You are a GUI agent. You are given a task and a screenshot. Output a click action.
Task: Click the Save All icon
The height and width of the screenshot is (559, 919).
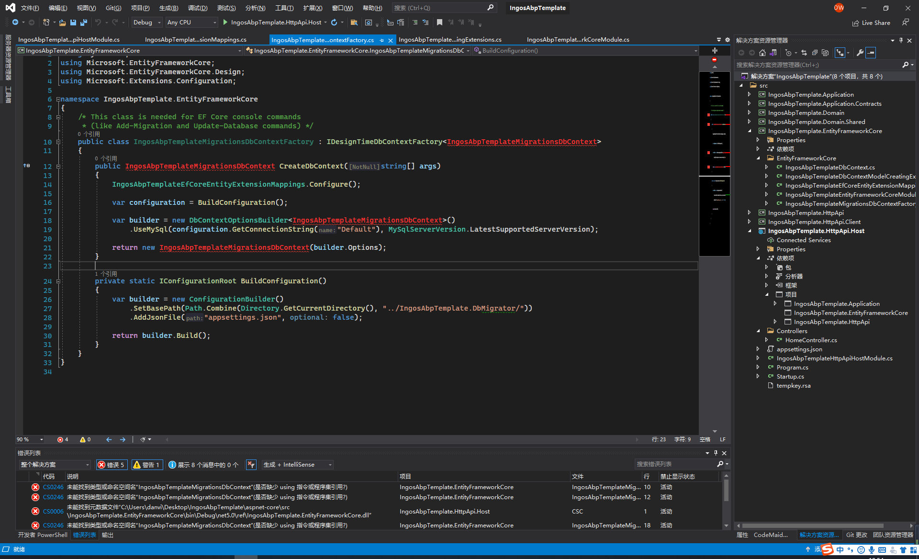coord(84,22)
